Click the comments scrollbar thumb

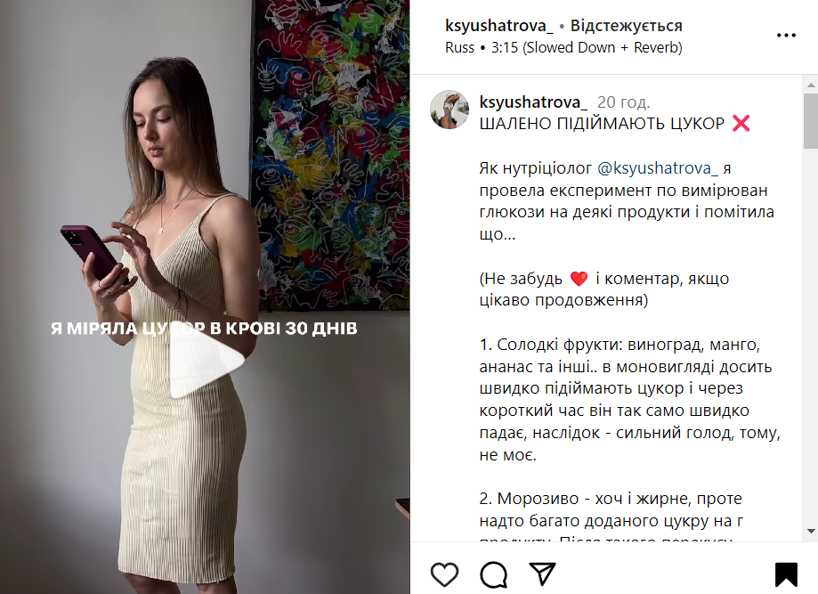coord(810,121)
